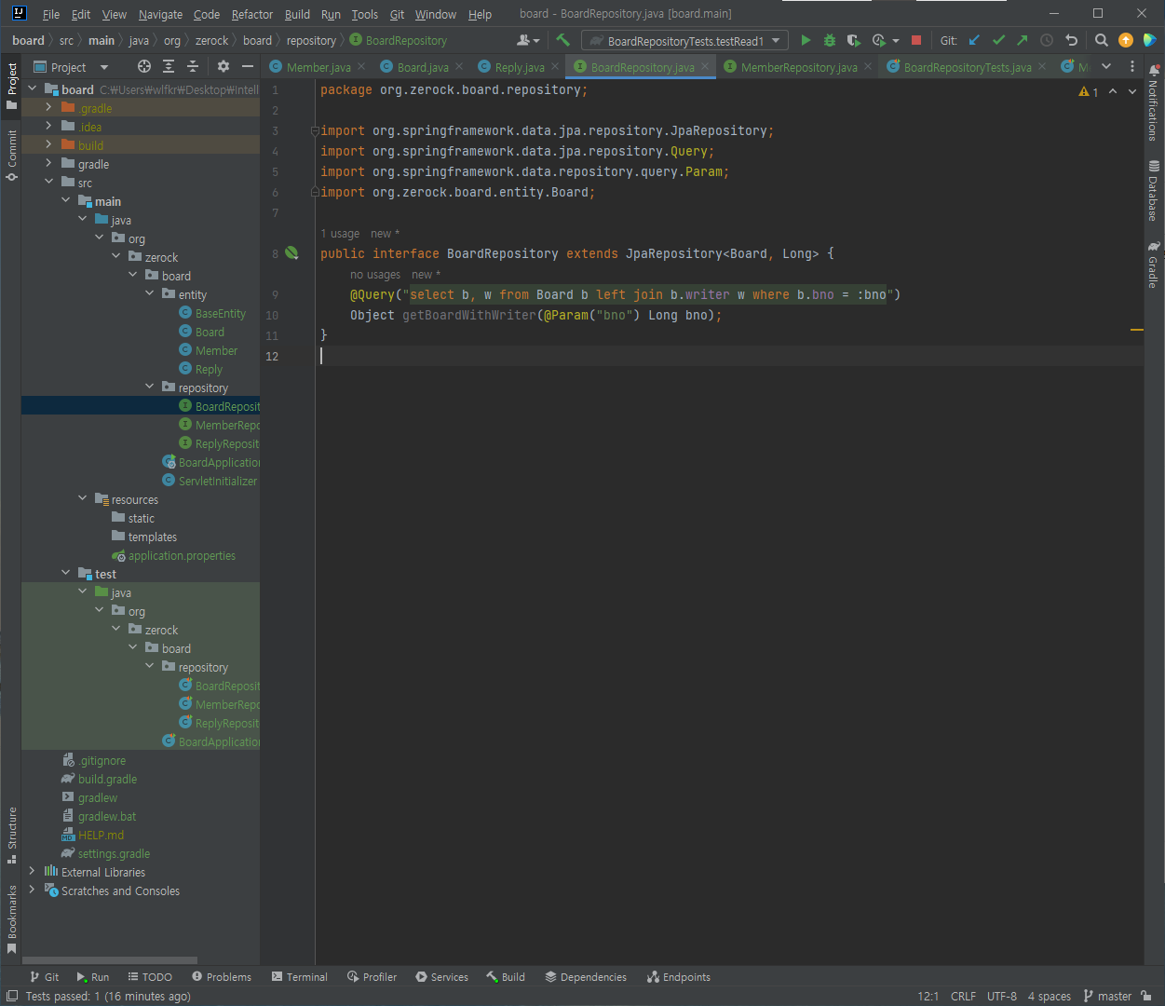Rollback changes with the undo arrow icon
The height and width of the screenshot is (1006, 1165).
click(1071, 40)
